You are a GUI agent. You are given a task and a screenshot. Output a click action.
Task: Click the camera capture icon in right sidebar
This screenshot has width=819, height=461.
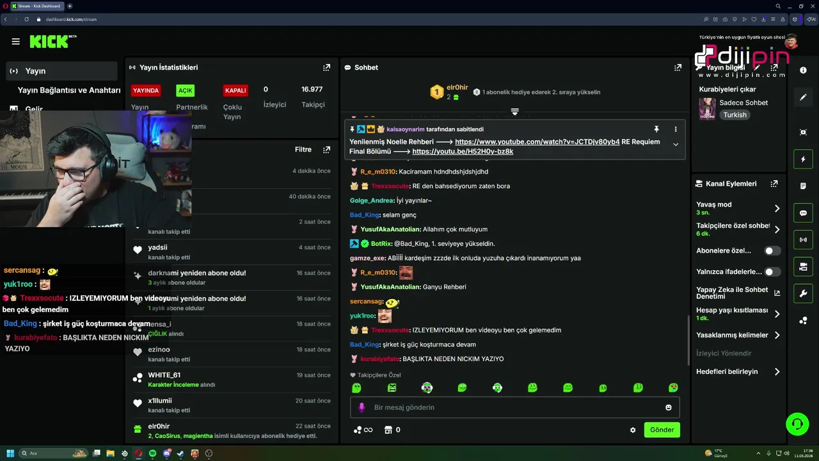pyautogui.click(x=803, y=132)
